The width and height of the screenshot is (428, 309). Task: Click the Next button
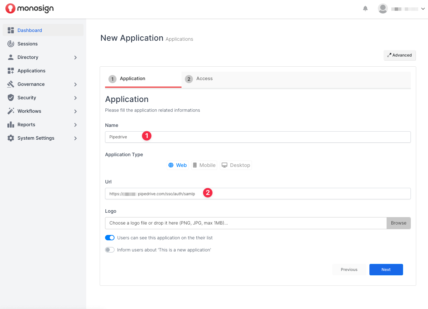(x=386, y=270)
